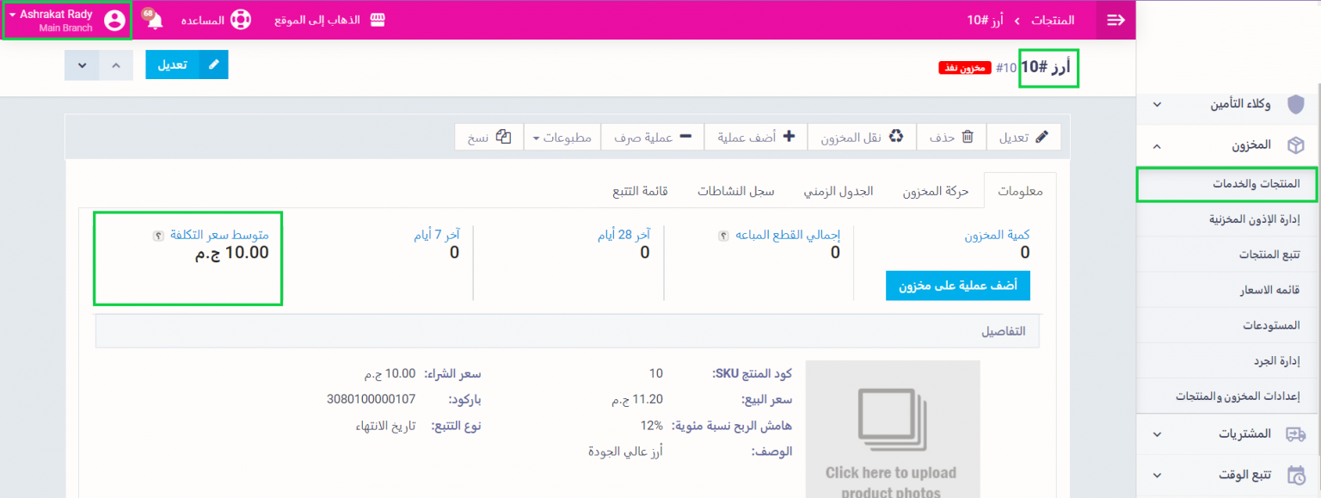Click the store icon for الذهاب إلى الموقع
The height and width of the screenshot is (498, 1321).
point(378,20)
